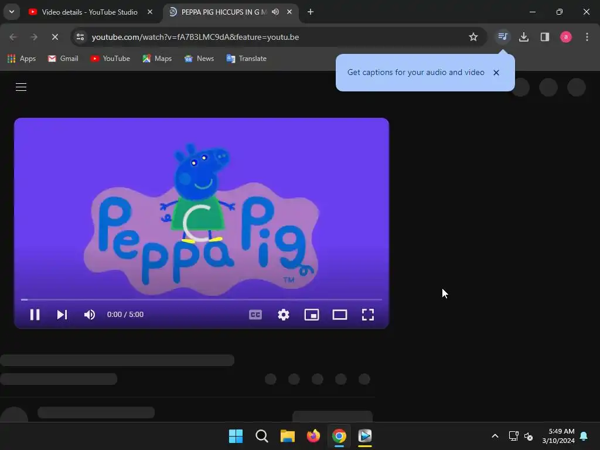600x450 pixels.
Task: Stop loading the page
Action: point(55,37)
